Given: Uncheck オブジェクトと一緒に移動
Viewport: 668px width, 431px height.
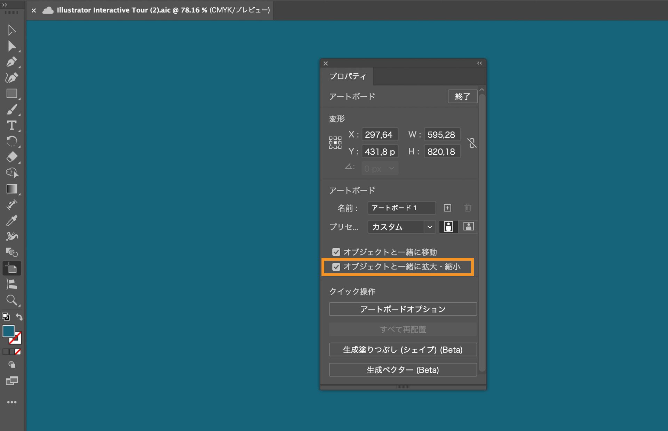Looking at the screenshot, I should pos(336,252).
